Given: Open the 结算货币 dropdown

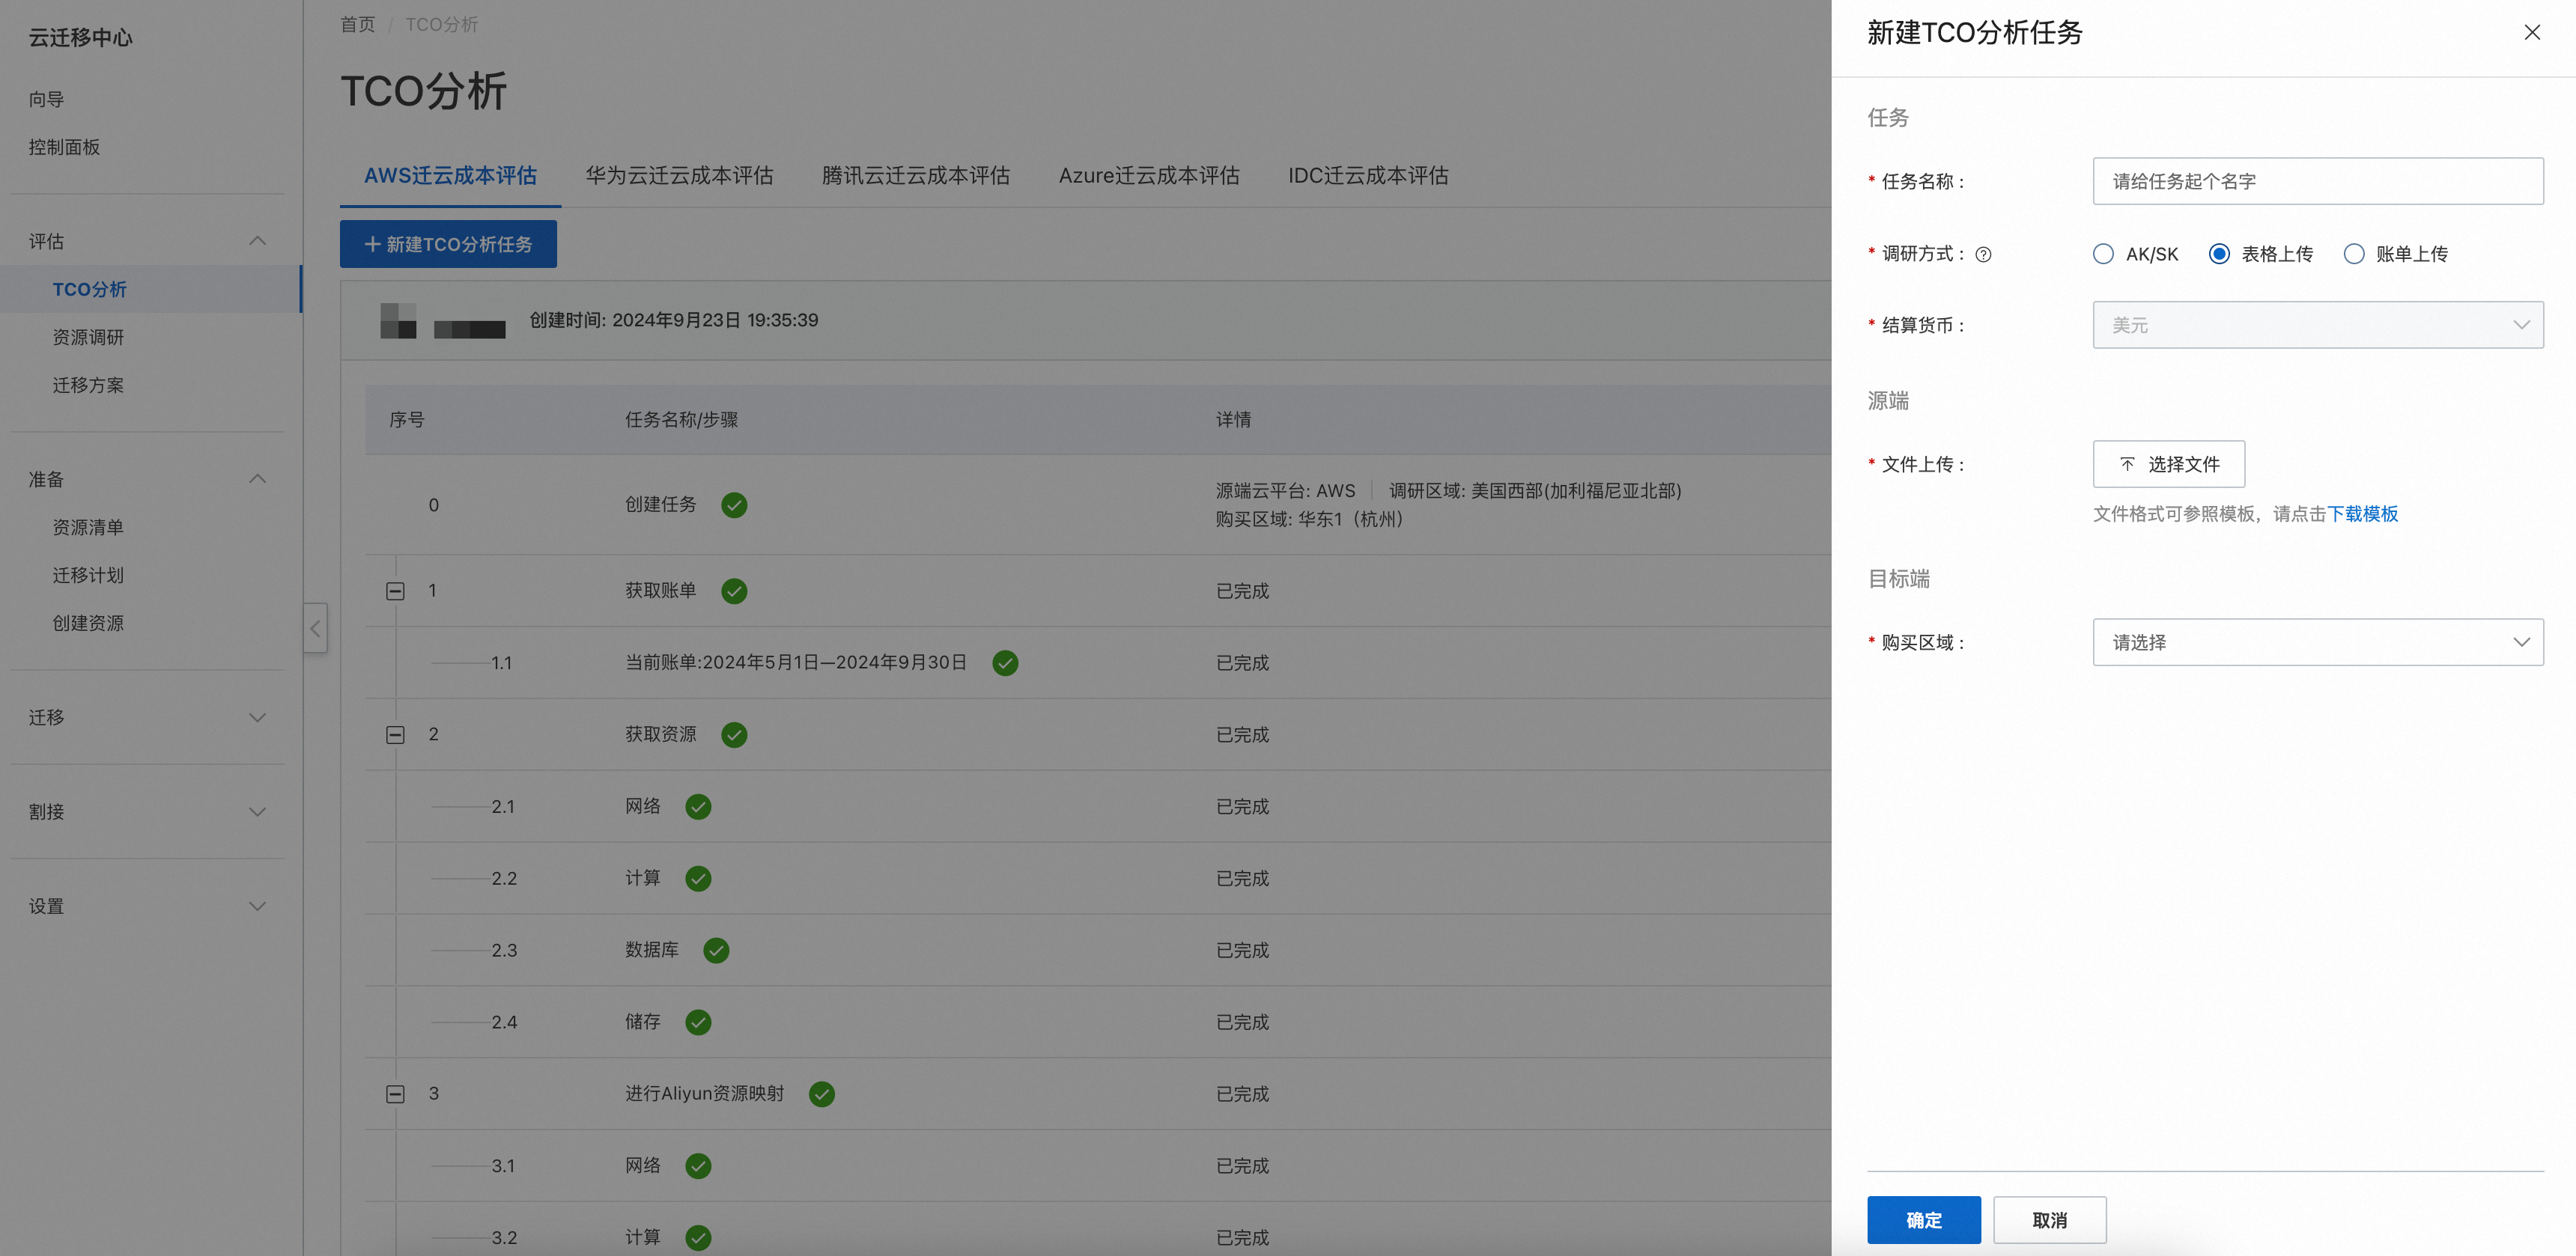Looking at the screenshot, I should click(2317, 325).
